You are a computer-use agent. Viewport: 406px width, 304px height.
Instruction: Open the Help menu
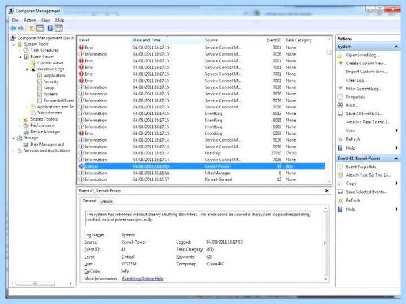60,20
